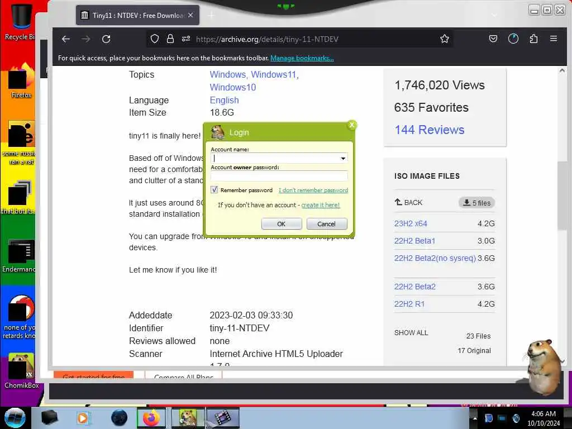The width and height of the screenshot is (572, 429).
Task: Download 22H2 Beta2(no sysreq) ISO
Action: (x=435, y=258)
